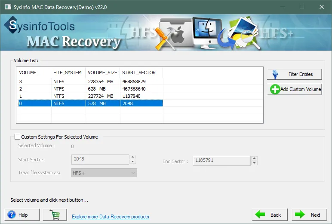Screen dimensions: 332x224
Task: Increase Start Sector with up spinner arrow
Action: coord(132,157)
